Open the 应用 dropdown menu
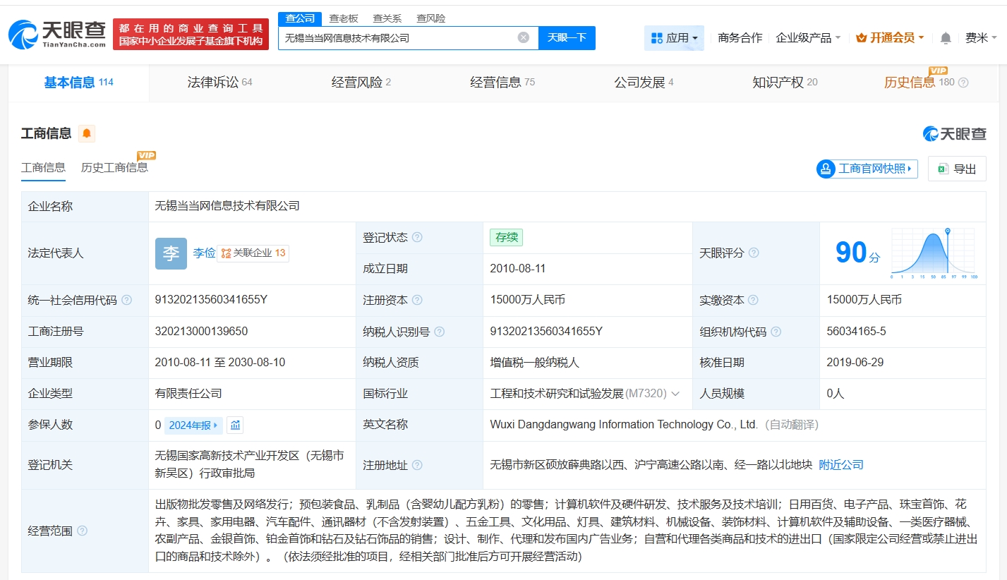 (674, 38)
